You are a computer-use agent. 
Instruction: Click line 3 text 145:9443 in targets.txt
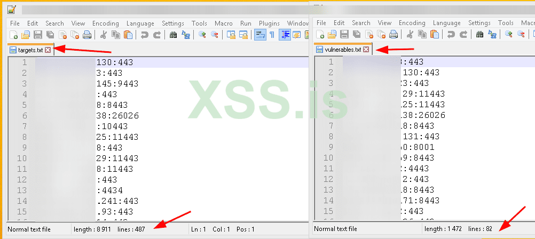point(117,84)
